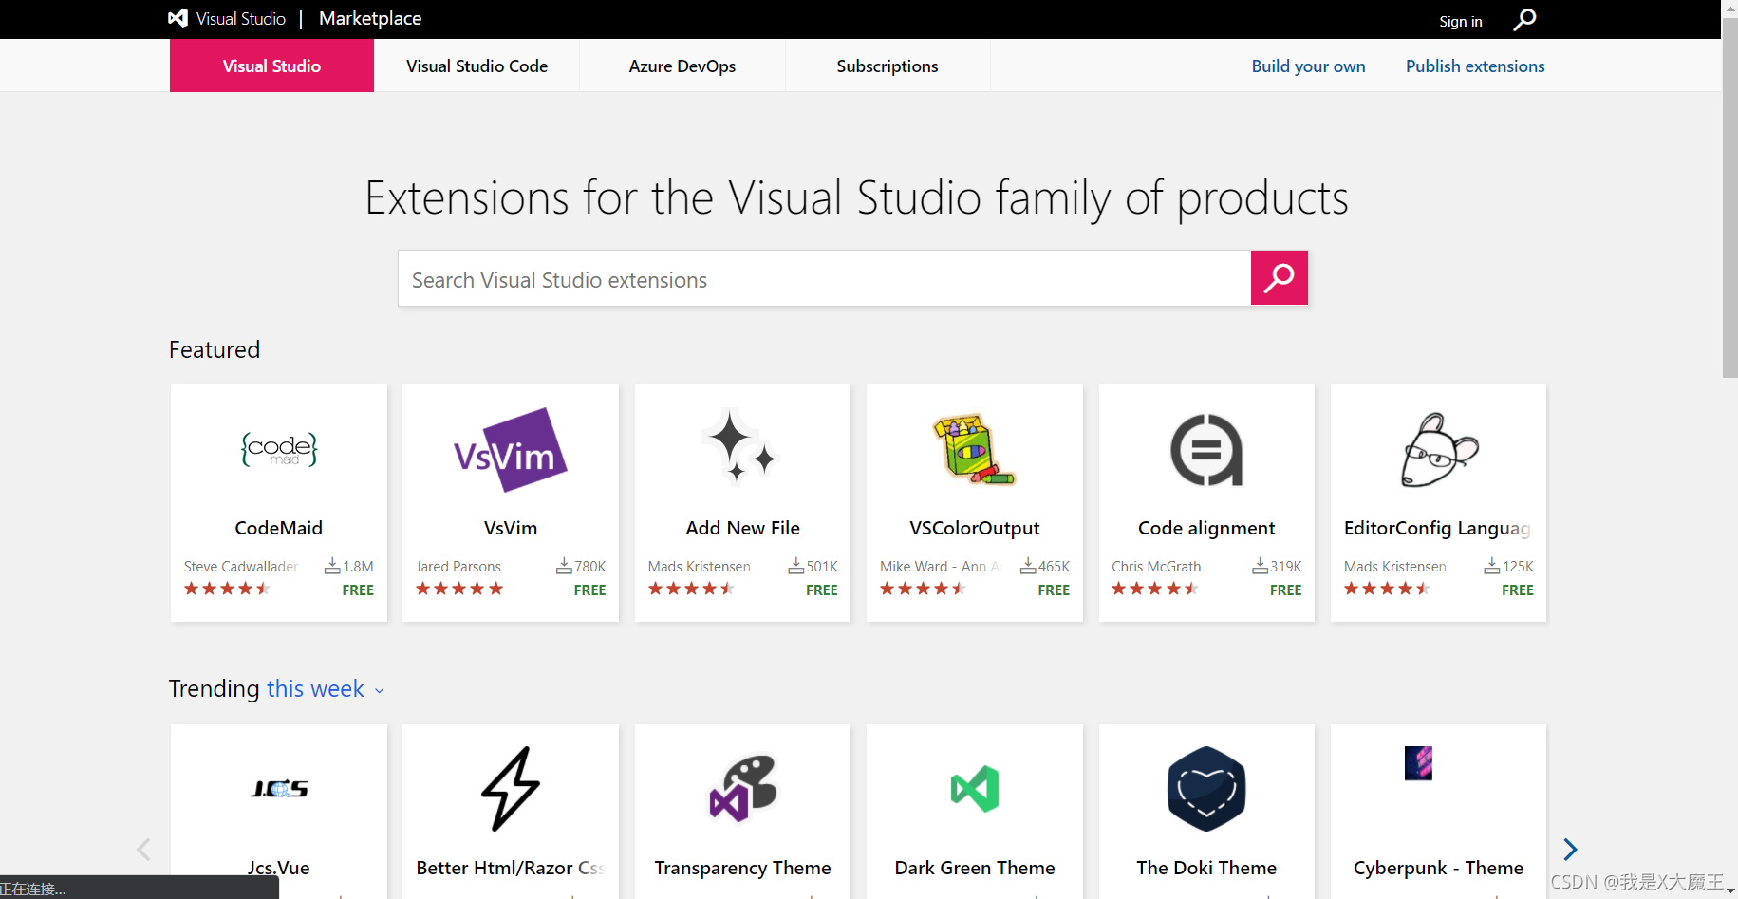This screenshot has height=899, width=1738.
Task: Click Add New File download count 501K
Action: tap(813, 566)
